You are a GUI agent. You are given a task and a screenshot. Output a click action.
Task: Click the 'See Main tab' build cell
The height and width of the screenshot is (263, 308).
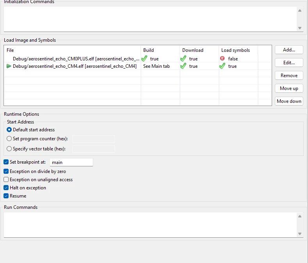click(x=160, y=66)
